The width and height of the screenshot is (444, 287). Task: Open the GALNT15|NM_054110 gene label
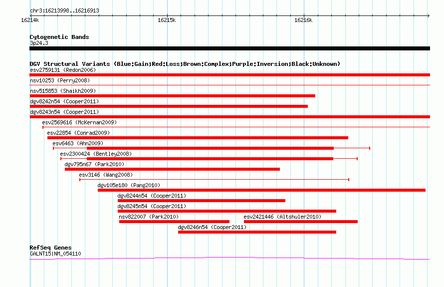[x=55, y=254]
